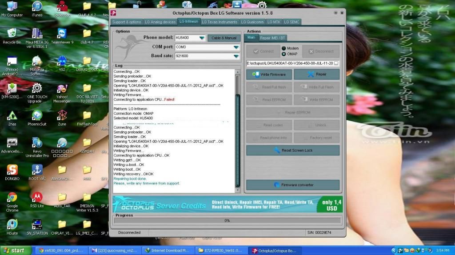Switch to the LG MTK tab
The image size is (455, 255).
click(274, 22)
